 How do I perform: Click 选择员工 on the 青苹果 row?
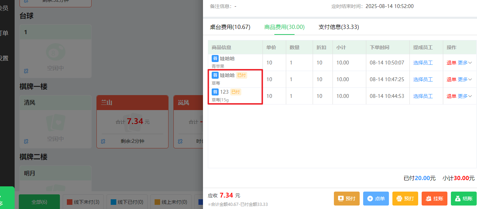(424, 62)
